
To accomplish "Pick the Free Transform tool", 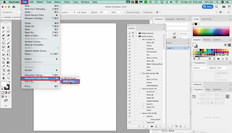I will [8, 55].
